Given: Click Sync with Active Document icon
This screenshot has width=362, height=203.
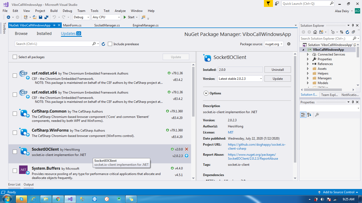Looking at the screenshot, I should pos(341,32).
